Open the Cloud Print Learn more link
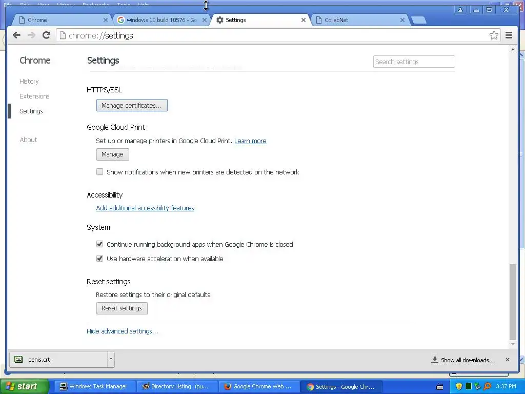525x394 pixels. pyautogui.click(x=250, y=141)
